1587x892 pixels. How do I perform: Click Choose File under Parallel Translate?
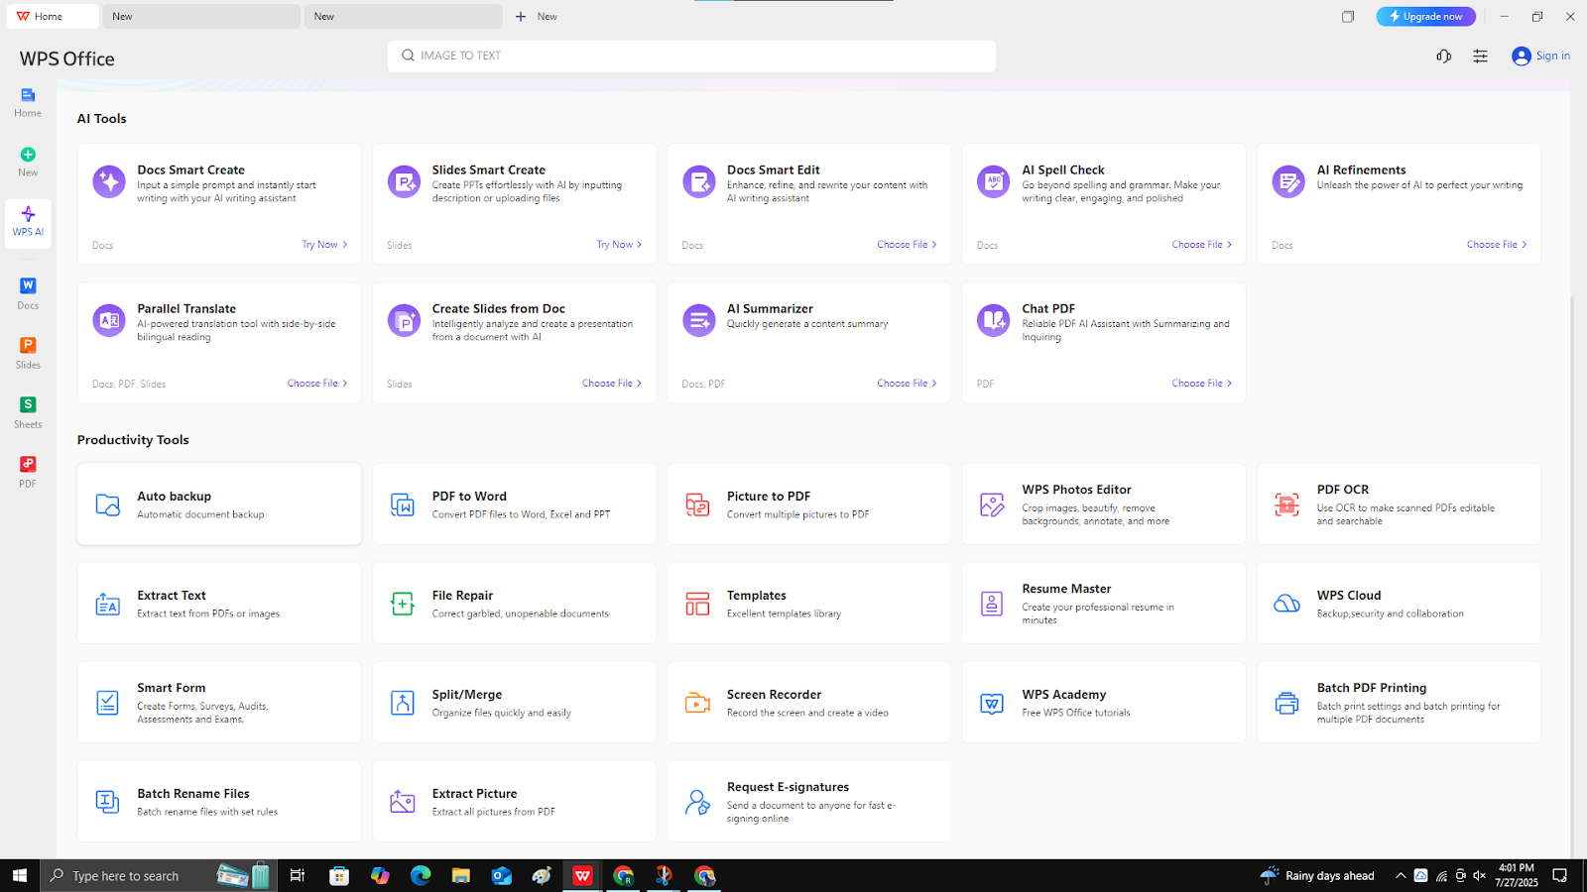(x=317, y=384)
